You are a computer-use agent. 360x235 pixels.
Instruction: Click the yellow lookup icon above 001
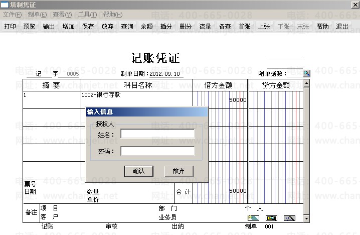(271, 218)
